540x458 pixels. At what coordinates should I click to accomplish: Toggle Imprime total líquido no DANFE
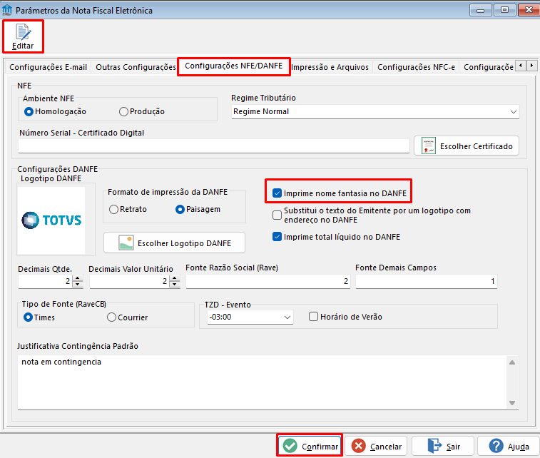coord(277,237)
